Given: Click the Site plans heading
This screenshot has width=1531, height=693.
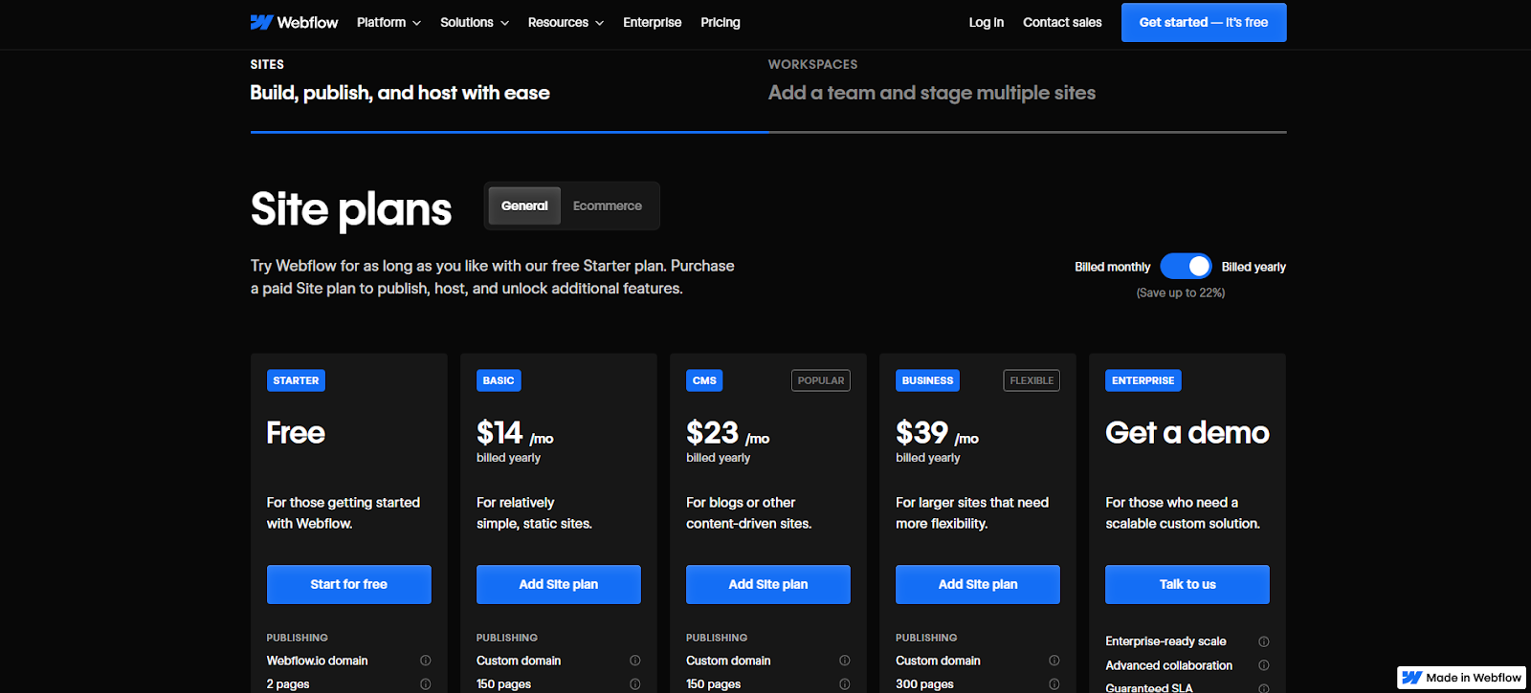Looking at the screenshot, I should tap(351, 209).
